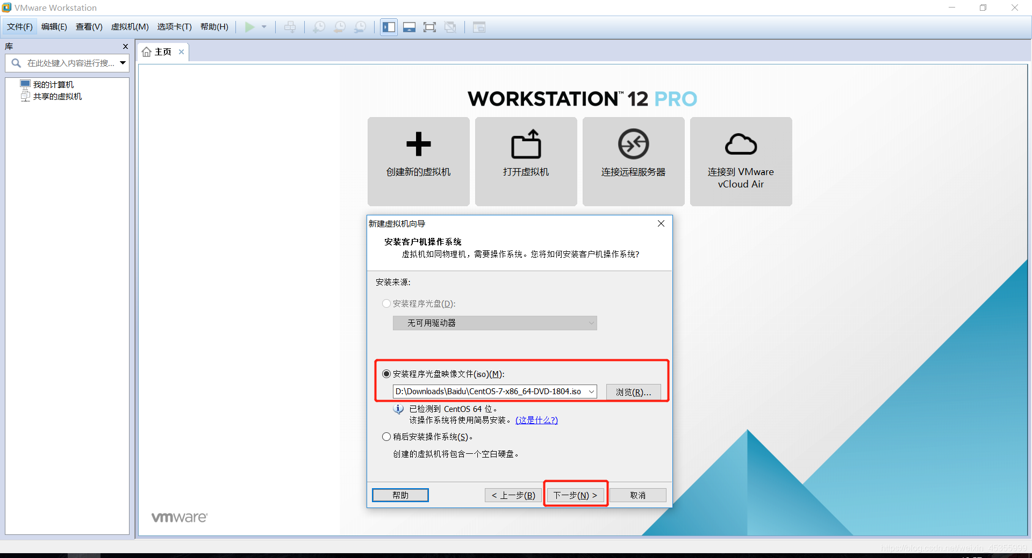Click the 打开虚拟机 label
The width and height of the screenshot is (1032, 558).
(x=526, y=172)
